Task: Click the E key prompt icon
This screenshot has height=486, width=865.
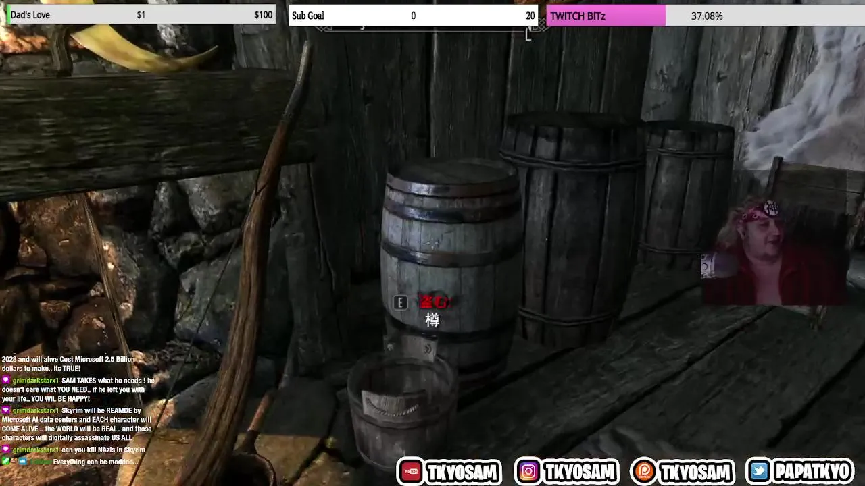Action: point(400,303)
